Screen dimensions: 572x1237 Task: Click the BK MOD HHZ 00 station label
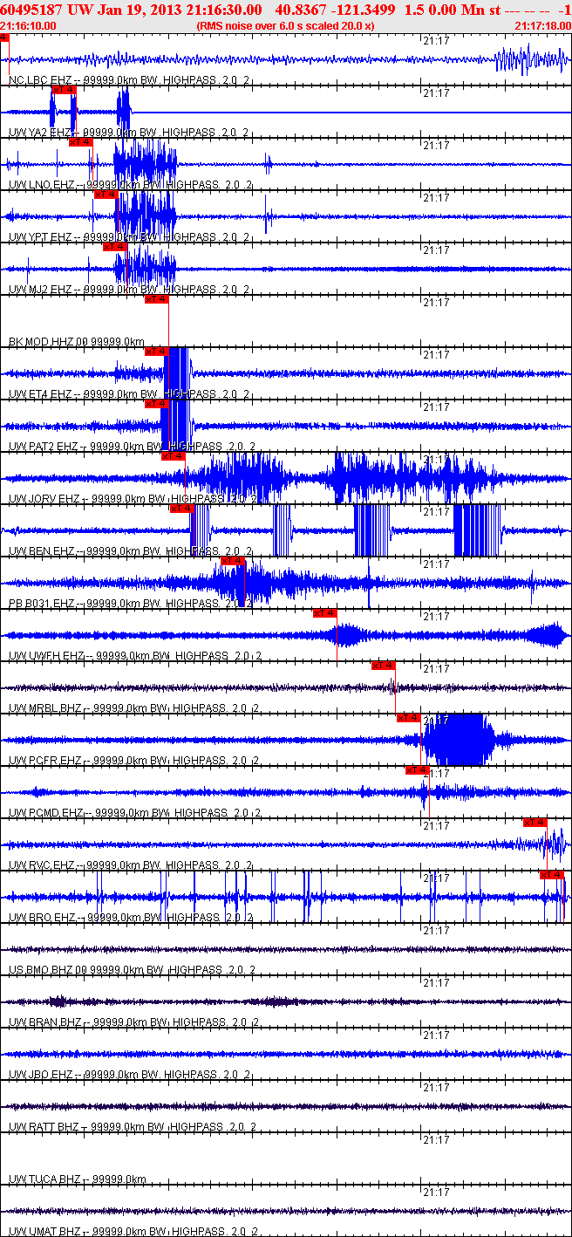coord(77,342)
